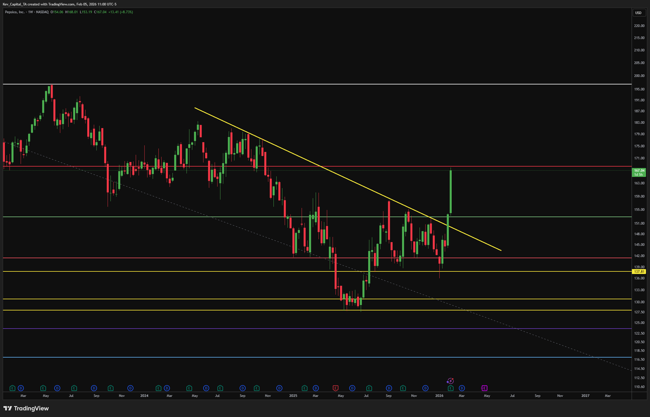Click the green 167.04 current price label
The image size is (650, 417).
[x=639, y=172]
